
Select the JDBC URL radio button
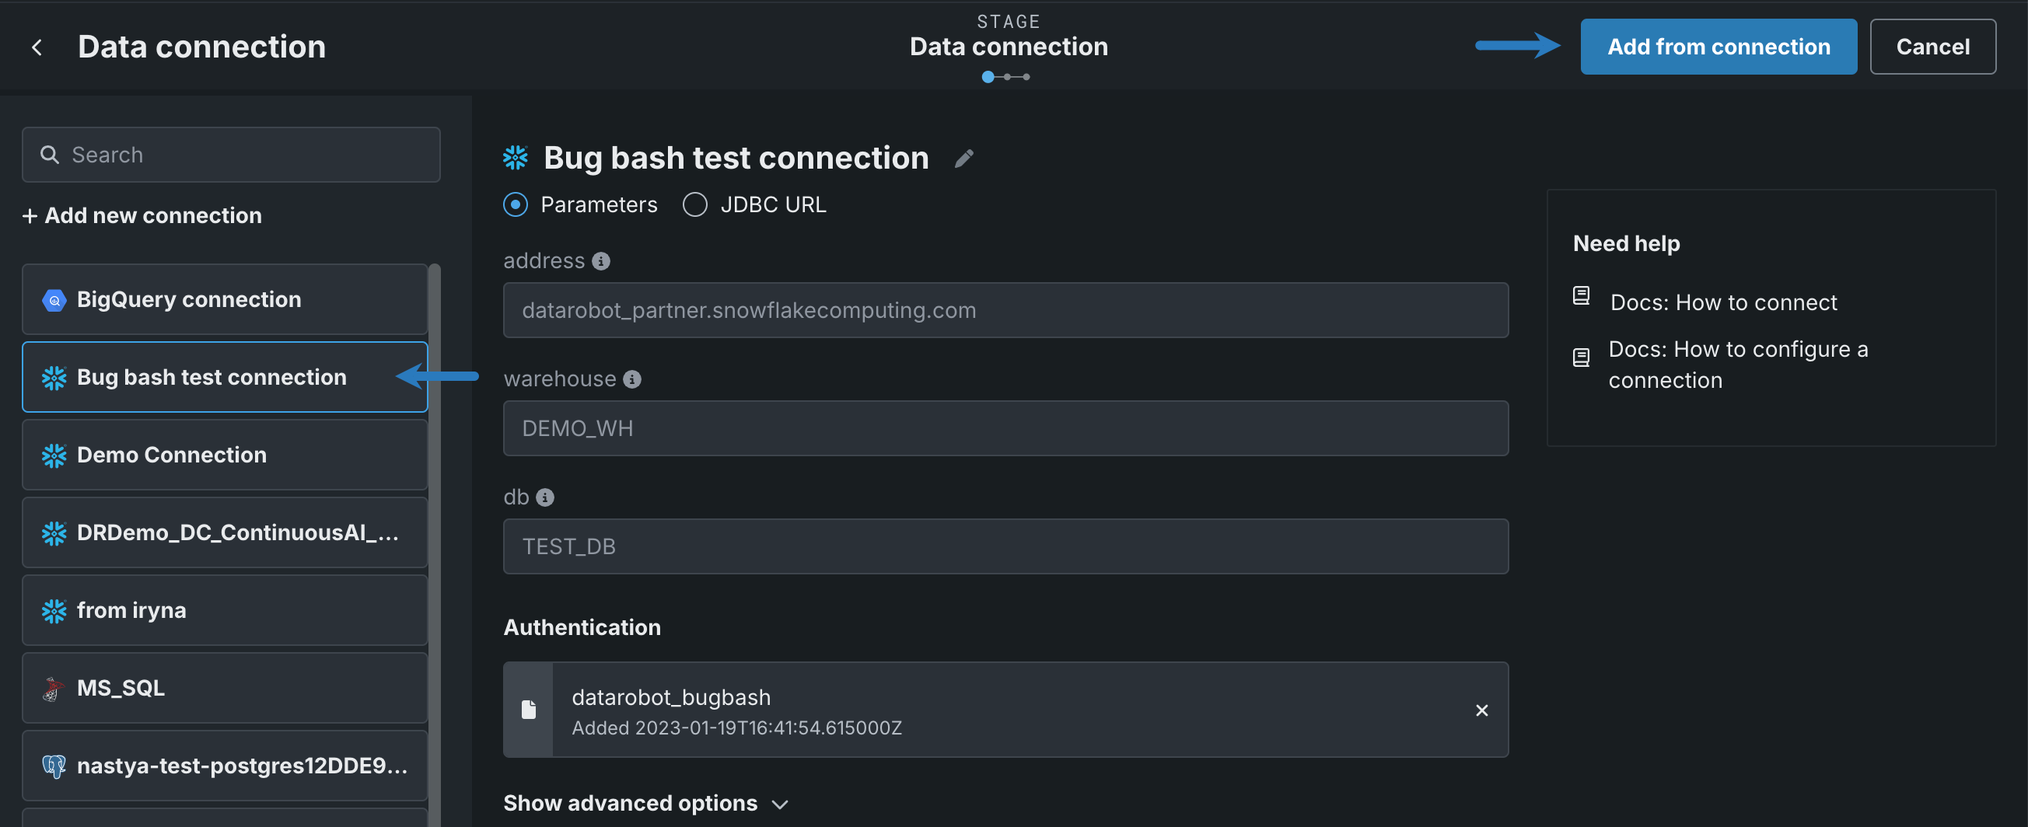click(694, 204)
